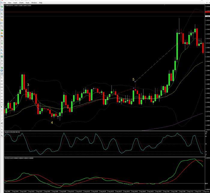
Task: Select the W1 timeframe
Action: click(2, 99)
